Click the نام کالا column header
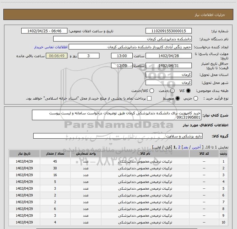This screenshot has height=229, width=237. click(145, 153)
